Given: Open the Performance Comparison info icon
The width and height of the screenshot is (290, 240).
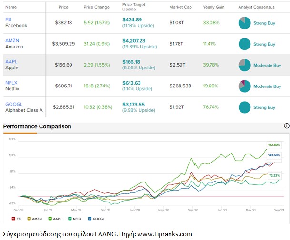Looking at the screenshot, I should (x=287, y=126).
